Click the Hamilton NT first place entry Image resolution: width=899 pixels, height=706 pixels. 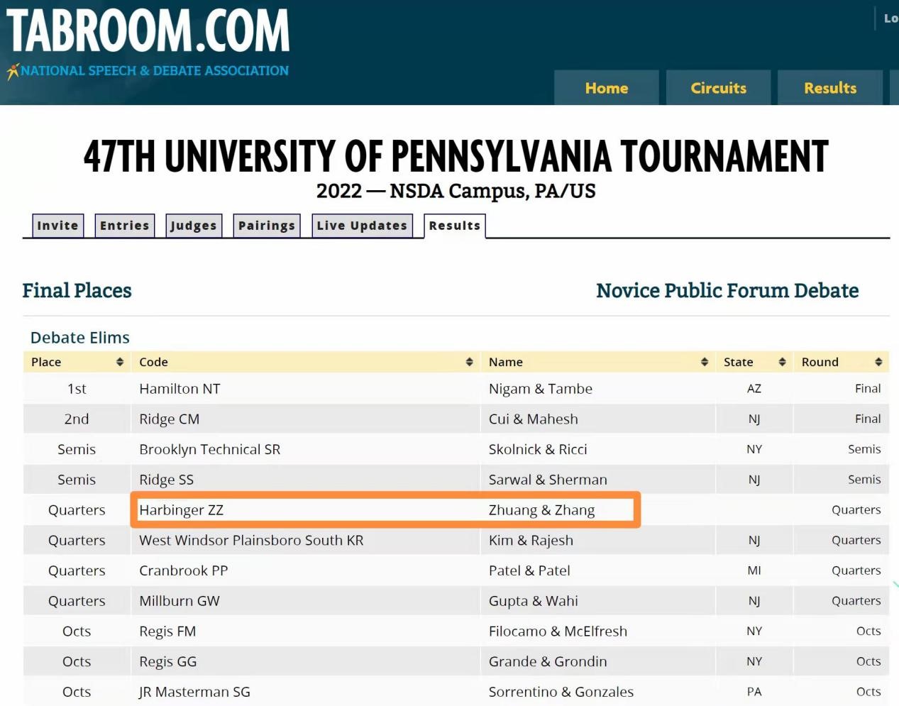(x=180, y=389)
